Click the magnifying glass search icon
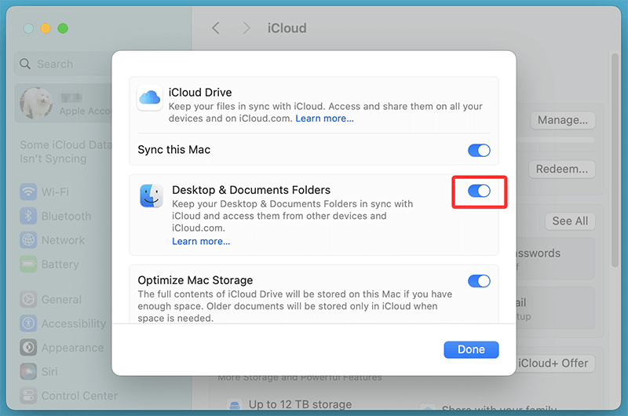The image size is (628, 416). tap(25, 64)
